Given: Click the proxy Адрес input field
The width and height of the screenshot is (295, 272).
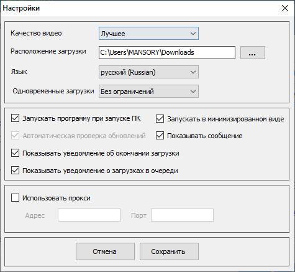Looking at the screenshot, I should coord(89,215).
